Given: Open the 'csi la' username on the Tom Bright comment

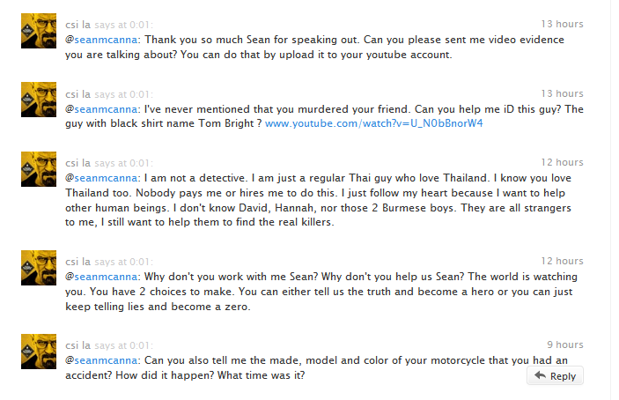Looking at the screenshot, I should (77, 93).
